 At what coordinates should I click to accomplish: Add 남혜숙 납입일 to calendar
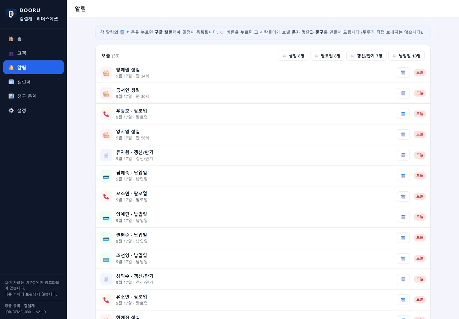(403, 176)
